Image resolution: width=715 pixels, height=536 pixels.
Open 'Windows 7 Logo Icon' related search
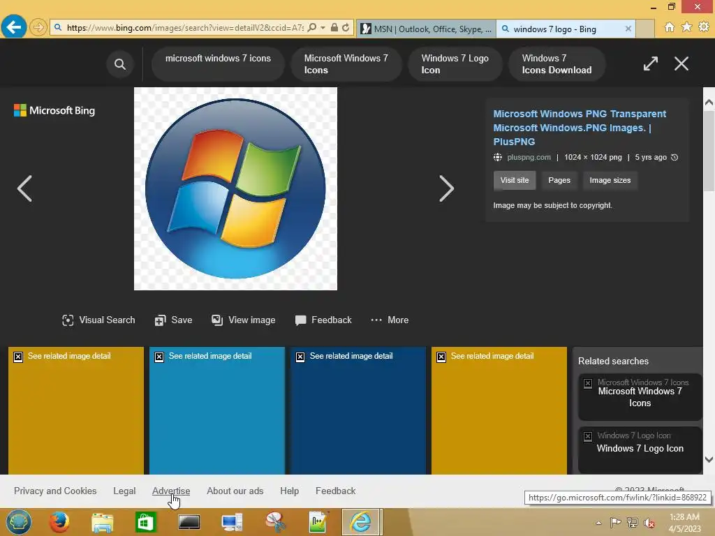coord(640,449)
